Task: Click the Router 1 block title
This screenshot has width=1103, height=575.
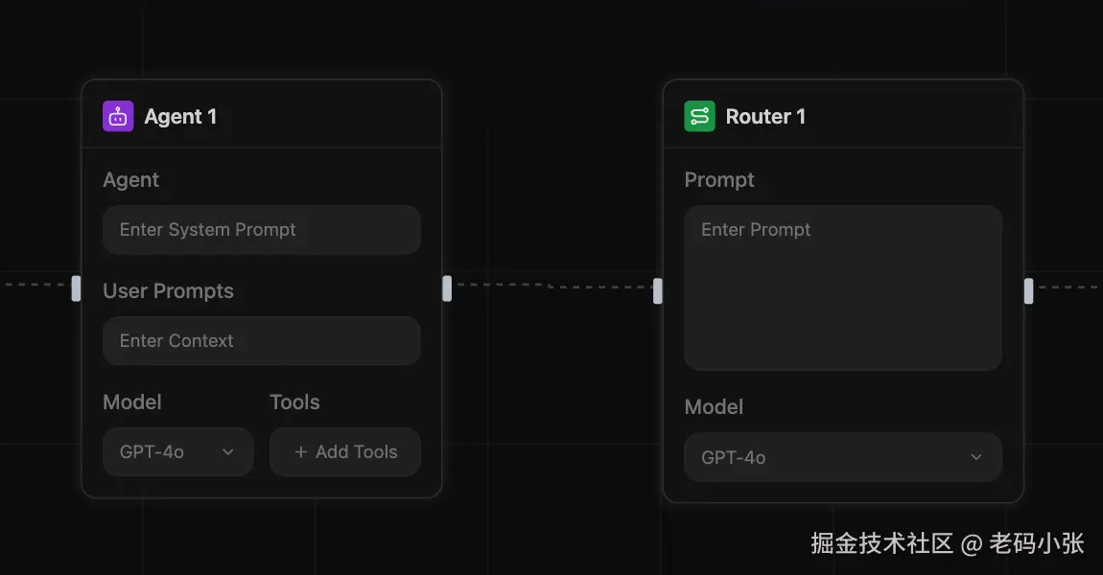Action: click(765, 117)
